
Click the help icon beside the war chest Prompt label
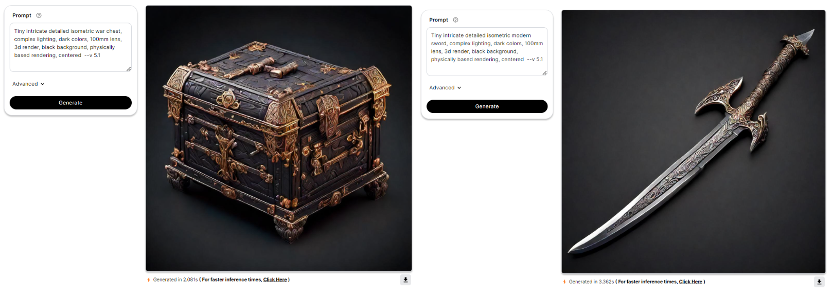tap(39, 15)
